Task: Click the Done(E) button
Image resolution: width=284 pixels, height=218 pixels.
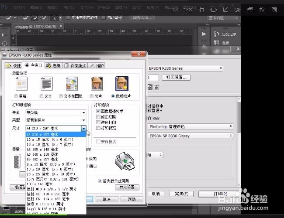Action: click(x=181, y=194)
